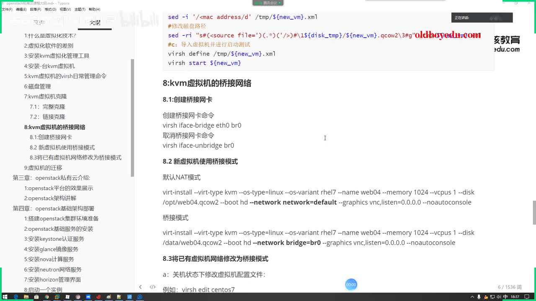Select outline item 8.2 新虚拟机使用桥接模式
Viewport: 536px width, 301px height.
[62, 147]
